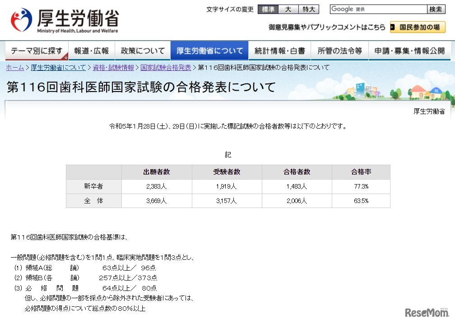
Task: Focus the Google search input field
Action: (378, 9)
